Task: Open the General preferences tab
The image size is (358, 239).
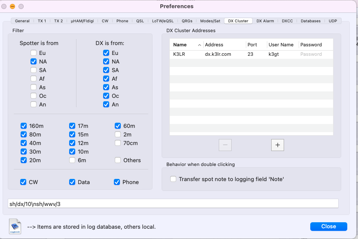Action: 22,21
